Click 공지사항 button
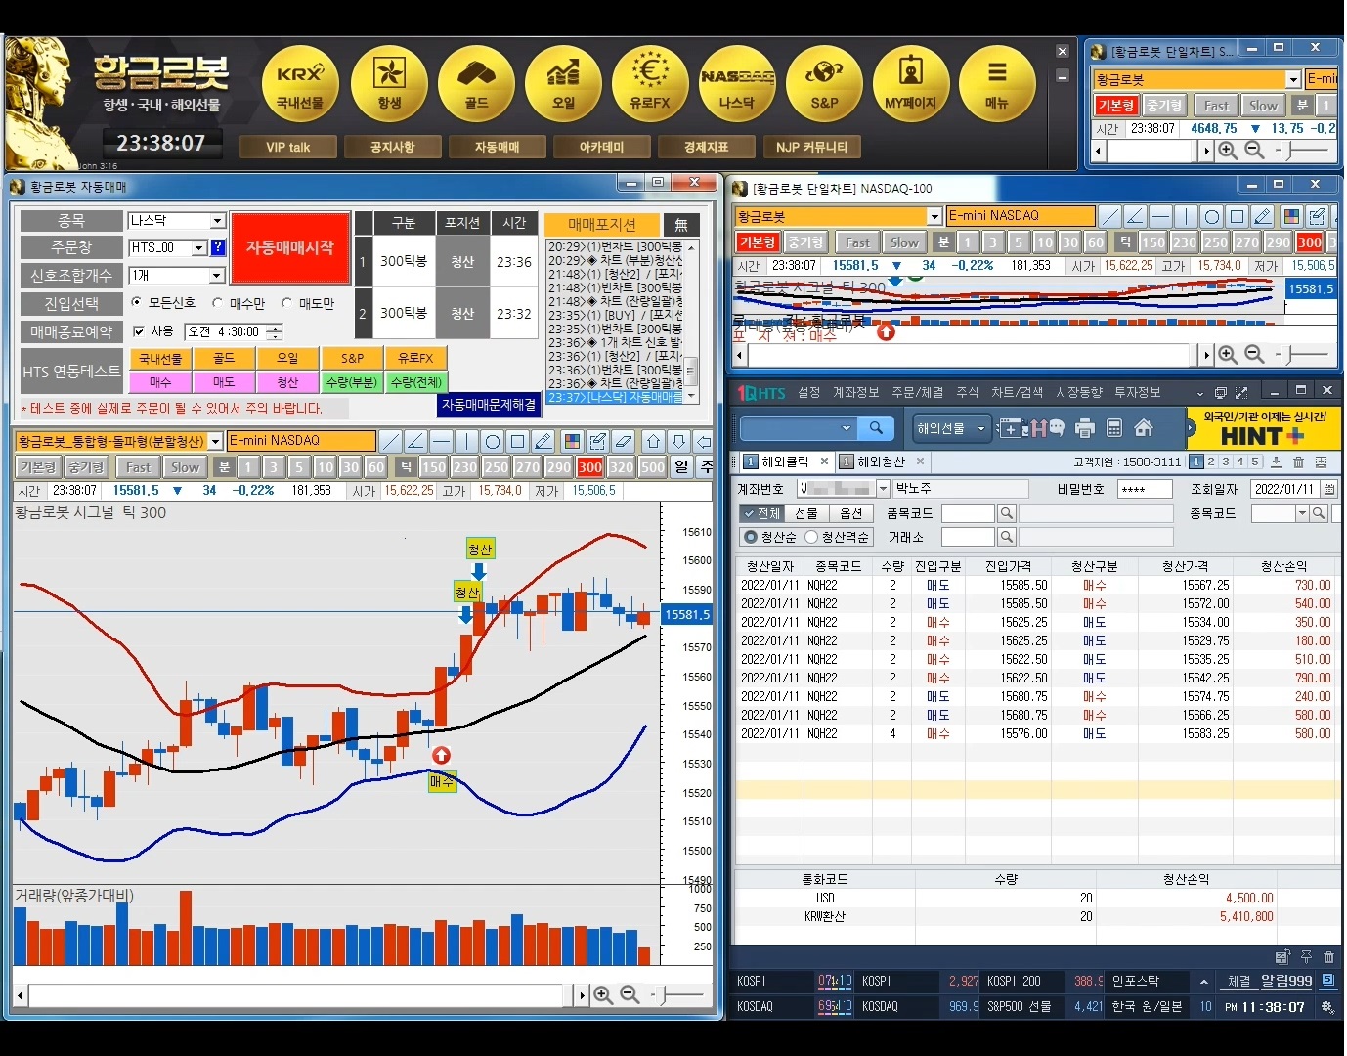The width and height of the screenshot is (1347, 1056). [x=392, y=147]
